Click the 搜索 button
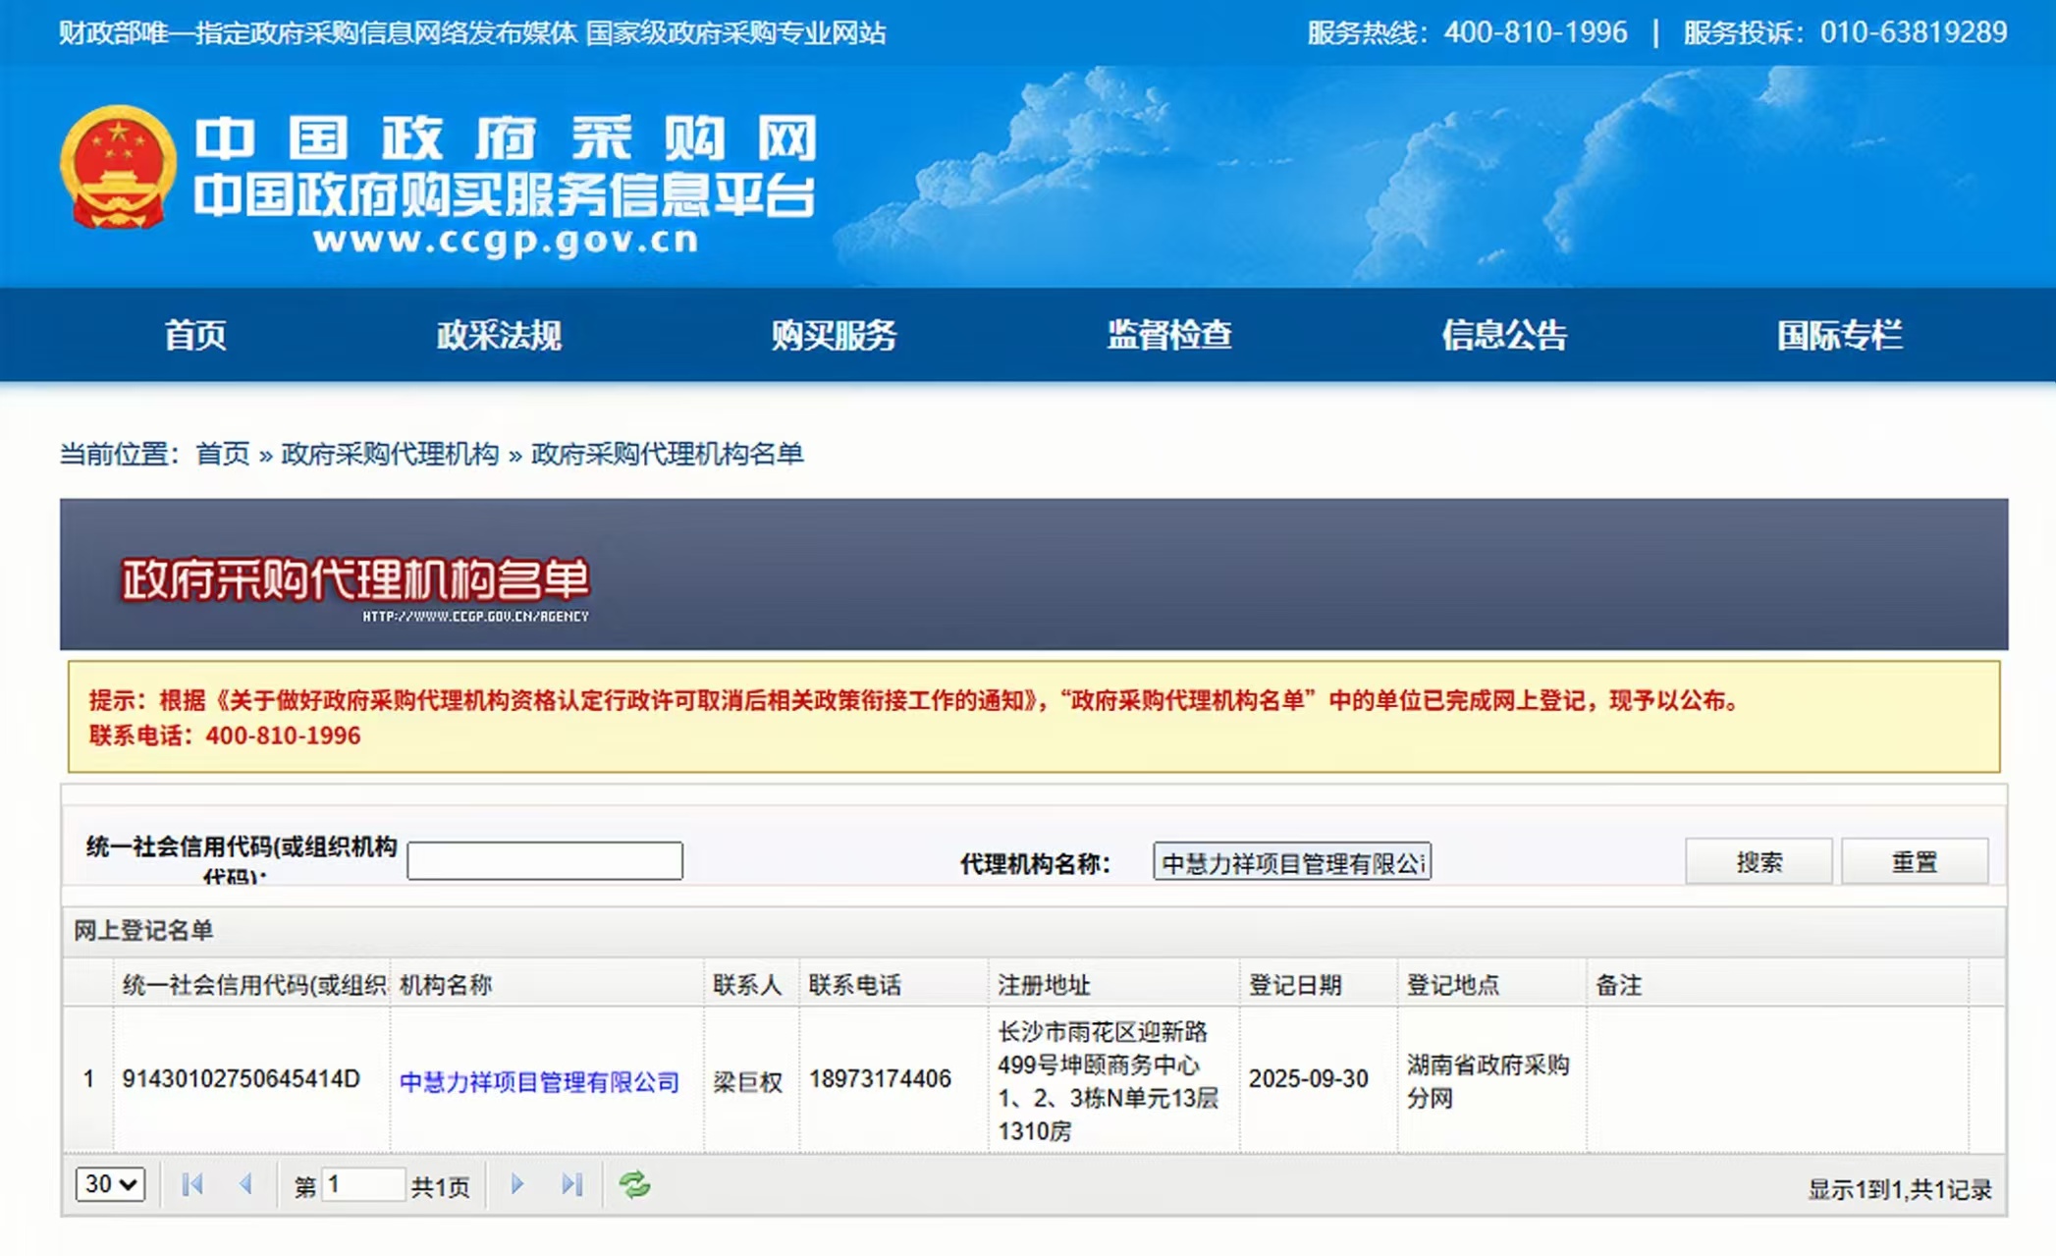The height and width of the screenshot is (1256, 2056). pyautogui.click(x=1758, y=861)
